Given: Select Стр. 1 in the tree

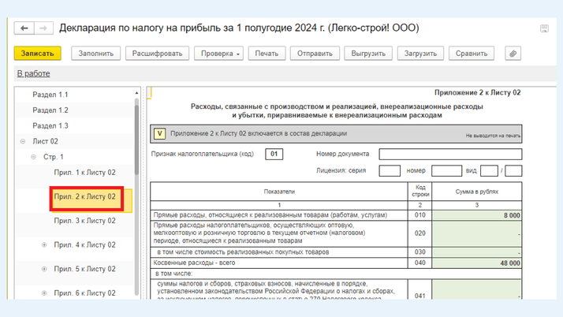Looking at the screenshot, I should pyautogui.click(x=54, y=157).
